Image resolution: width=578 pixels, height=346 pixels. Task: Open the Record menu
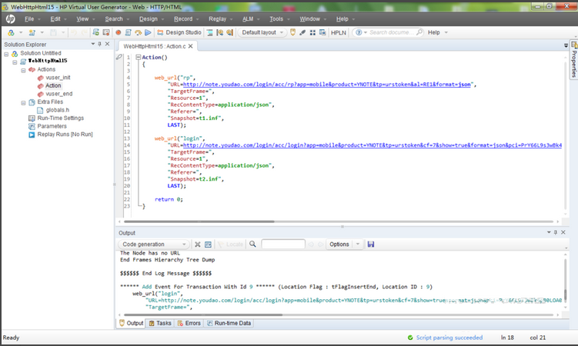183,18
